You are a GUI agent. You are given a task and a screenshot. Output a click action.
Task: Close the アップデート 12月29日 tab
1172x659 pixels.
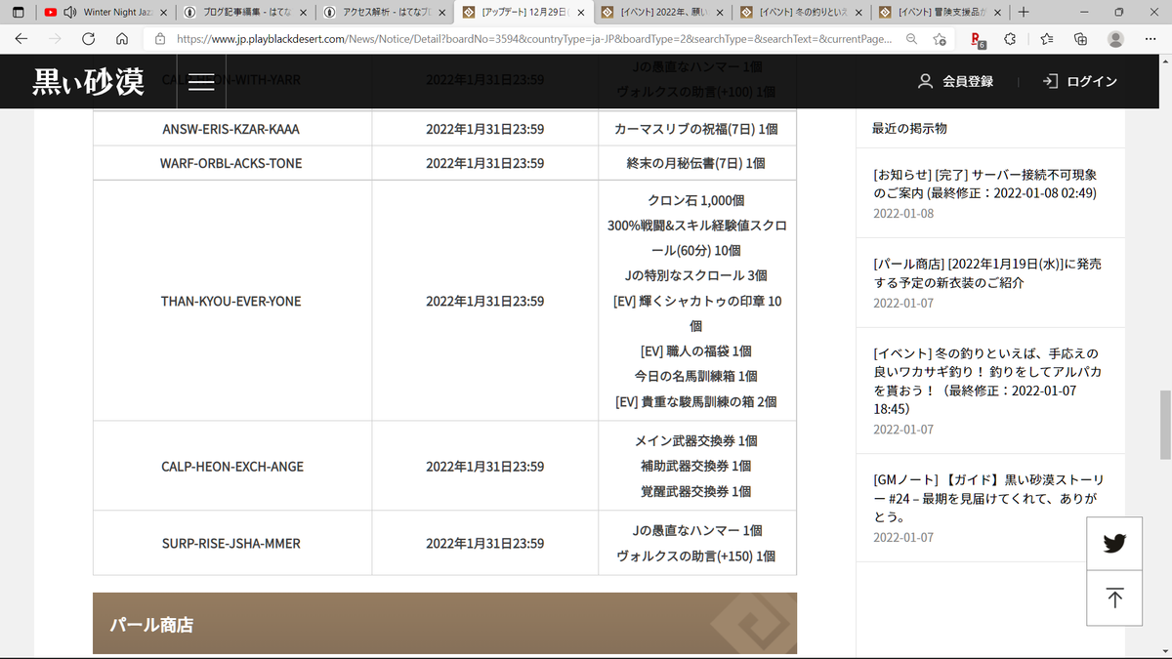click(582, 13)
